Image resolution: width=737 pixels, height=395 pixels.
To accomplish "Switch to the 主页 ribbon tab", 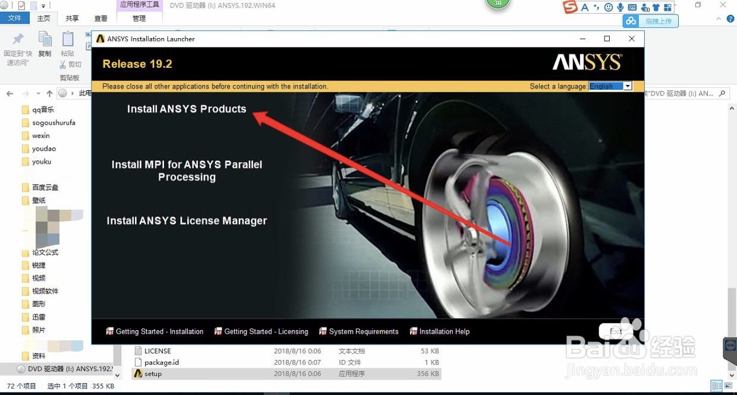I will pos(43,18).
